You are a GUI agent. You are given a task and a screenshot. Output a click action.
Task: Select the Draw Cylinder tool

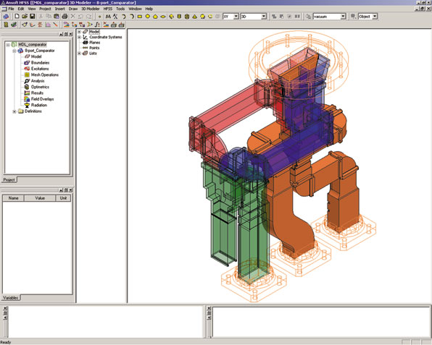(179, 17)
